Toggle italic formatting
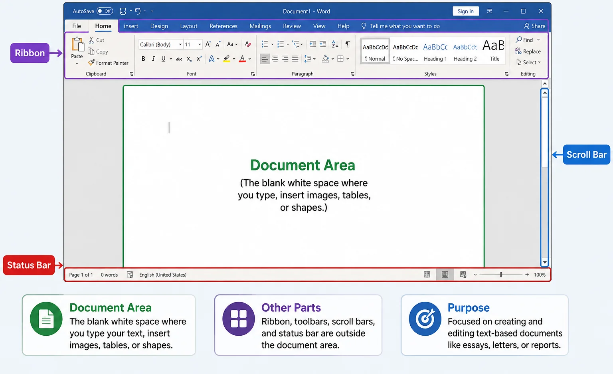The height and width of the screenshot is (374, 613). (153, 59)
